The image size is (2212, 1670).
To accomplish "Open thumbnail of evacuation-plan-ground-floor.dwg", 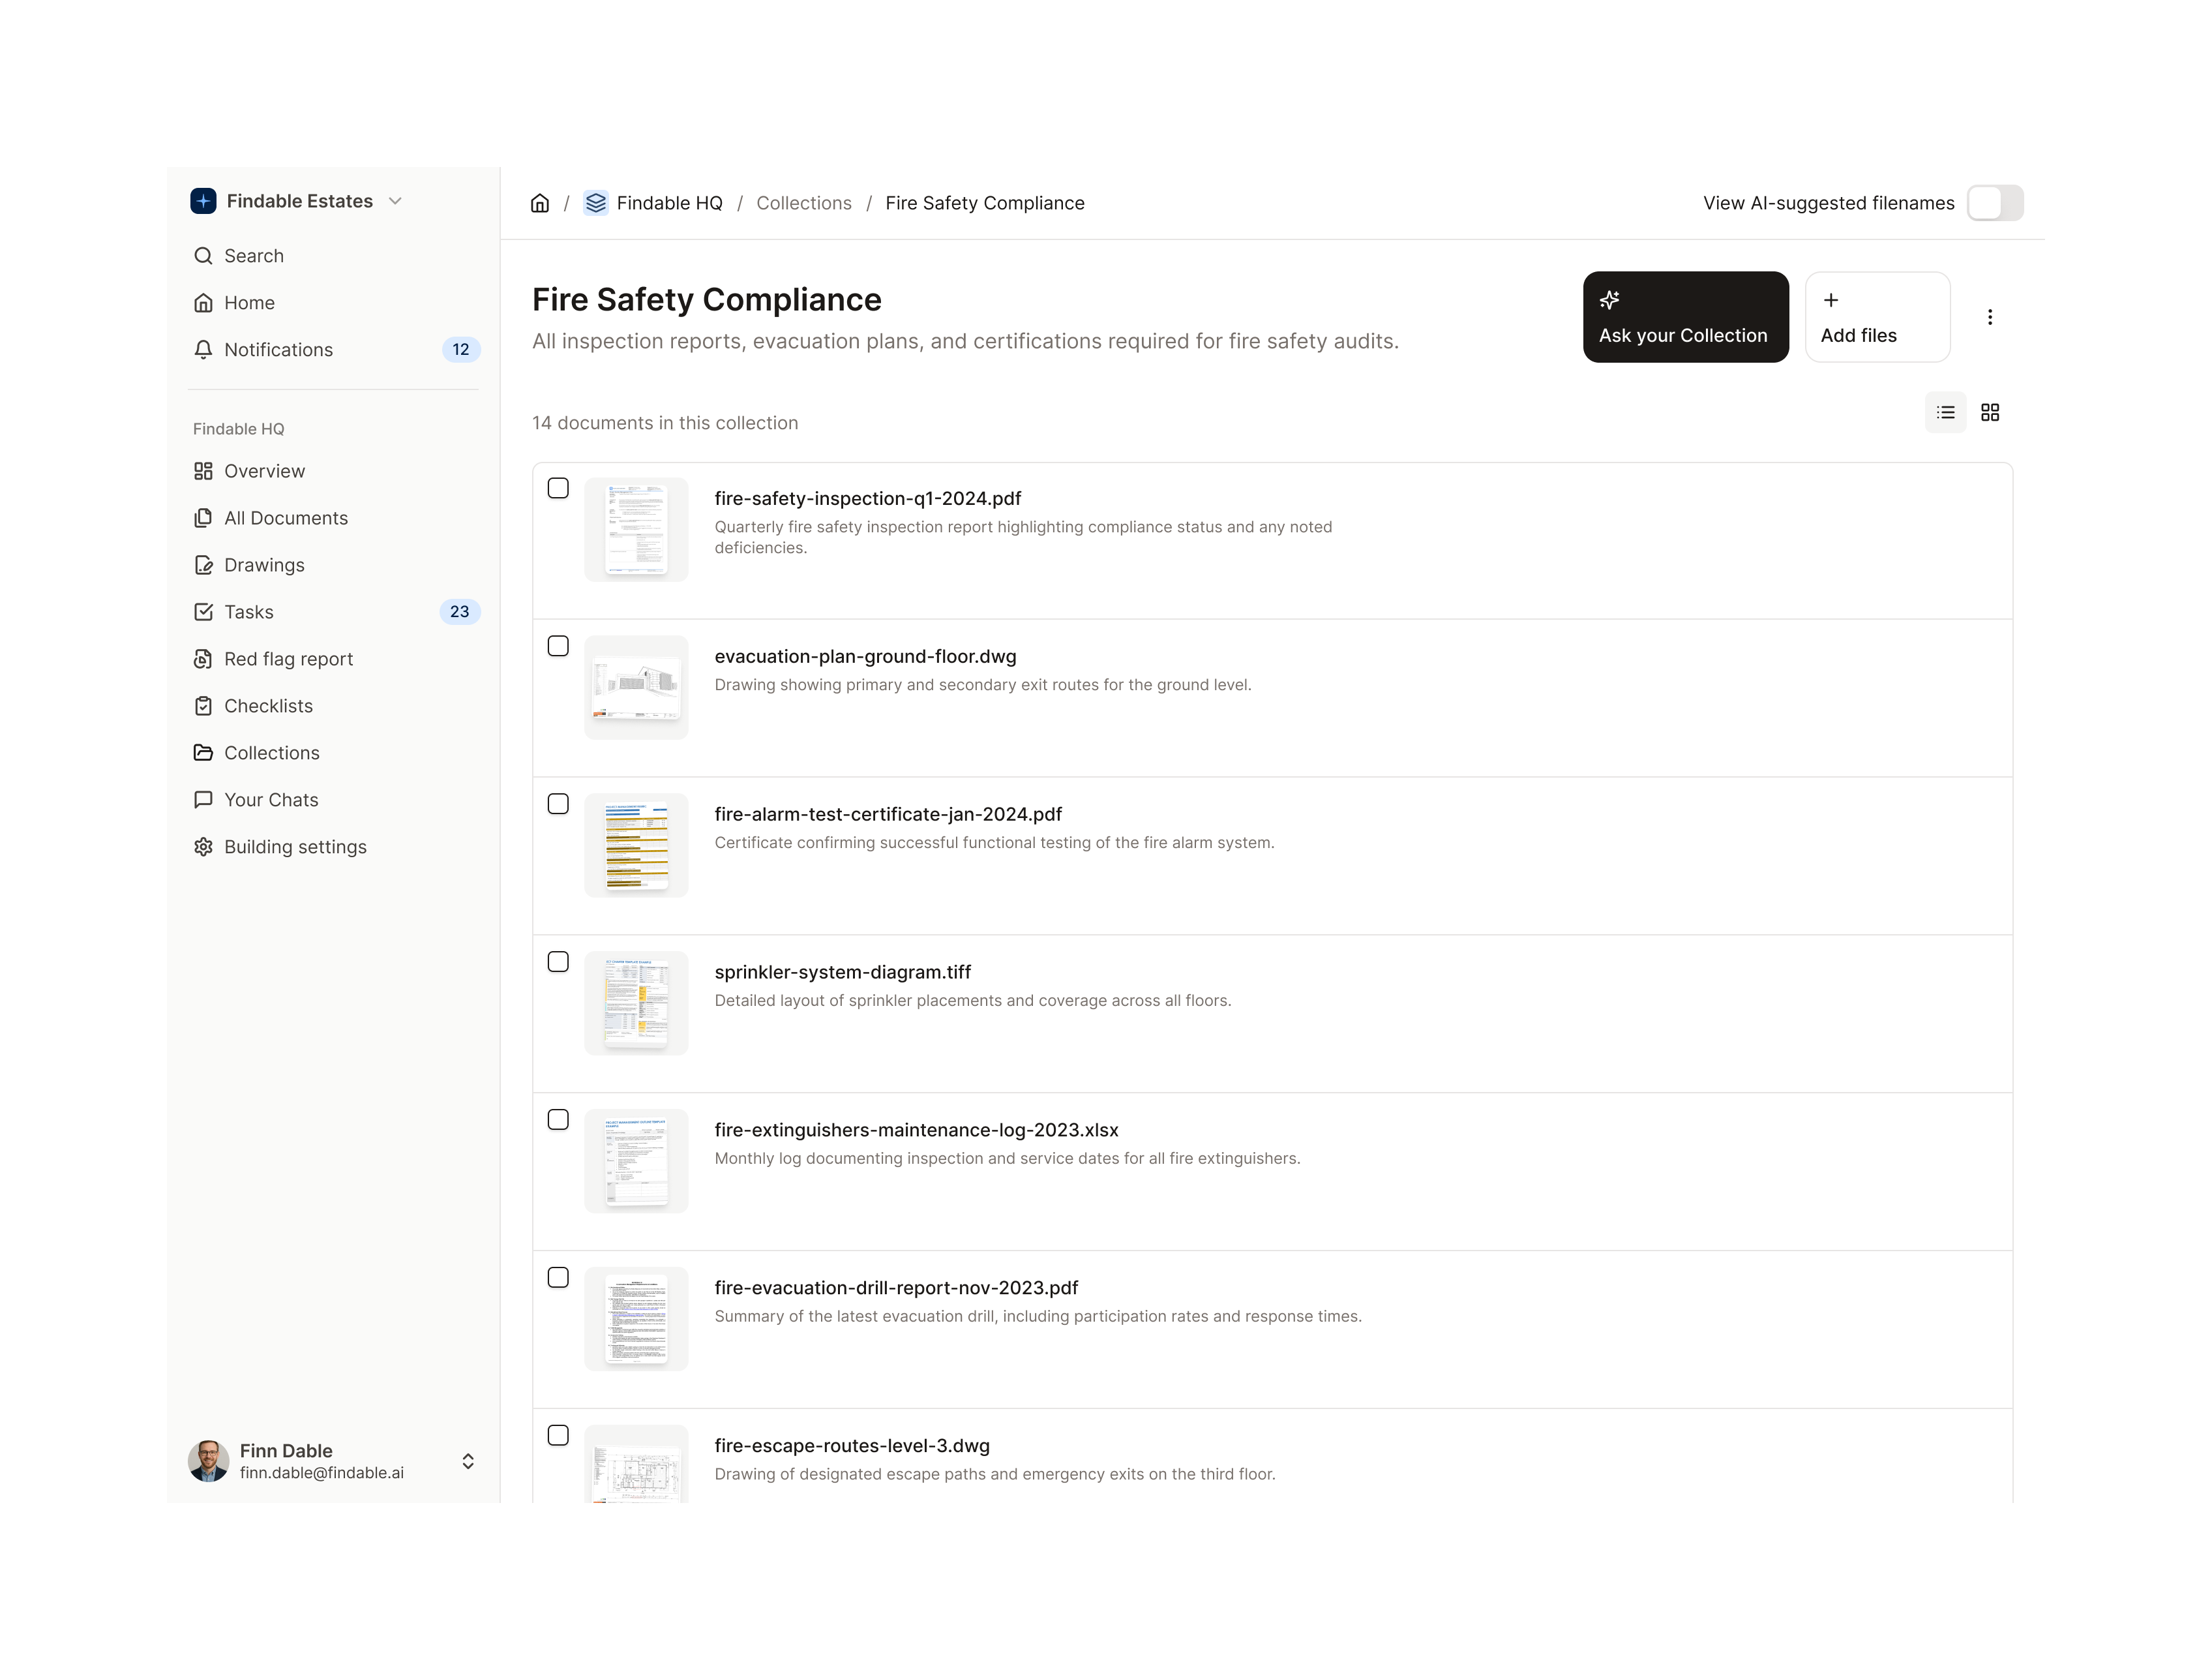I will 636,688.
